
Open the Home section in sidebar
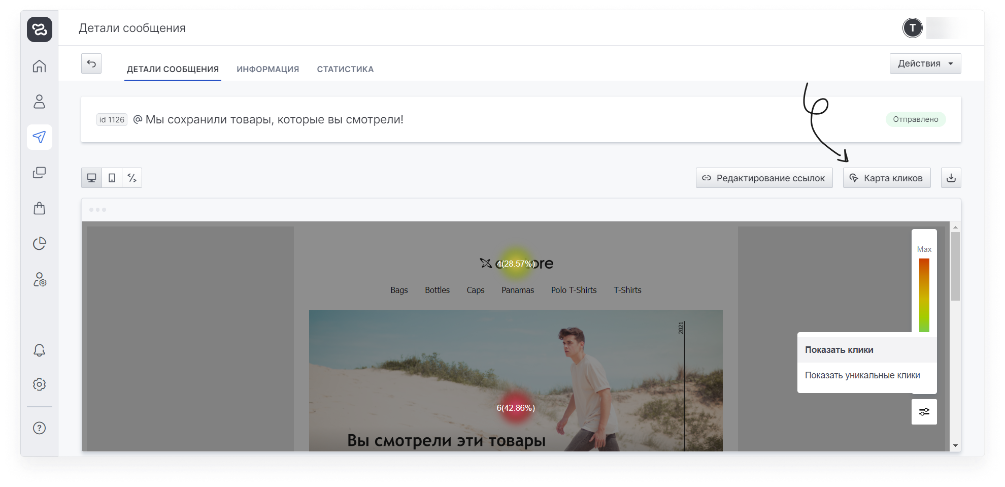point(40,66)
